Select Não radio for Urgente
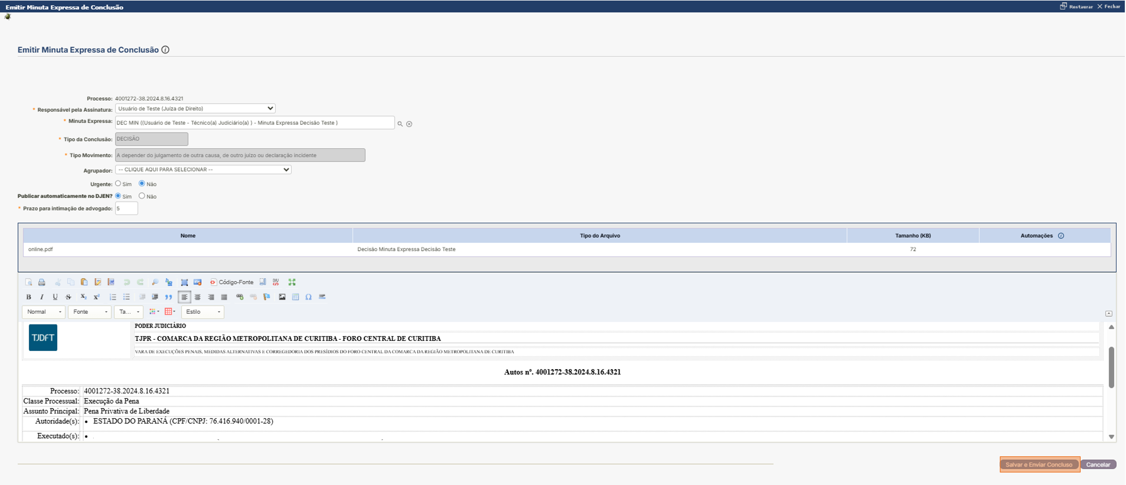1126x485 pixels. (142, 184)
